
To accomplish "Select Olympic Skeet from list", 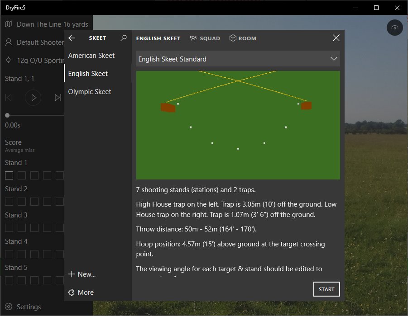I will pos(90,91).
